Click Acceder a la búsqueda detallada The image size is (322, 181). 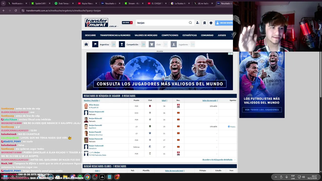click(x=217, y=160)
